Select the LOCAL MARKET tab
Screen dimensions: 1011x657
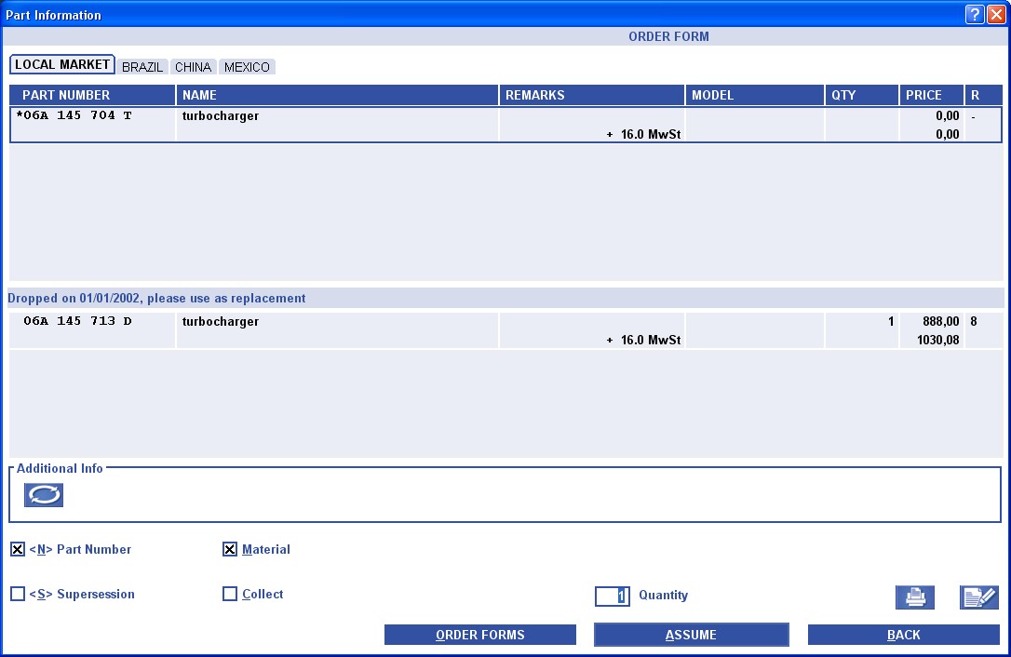click(x=62, y=65)
